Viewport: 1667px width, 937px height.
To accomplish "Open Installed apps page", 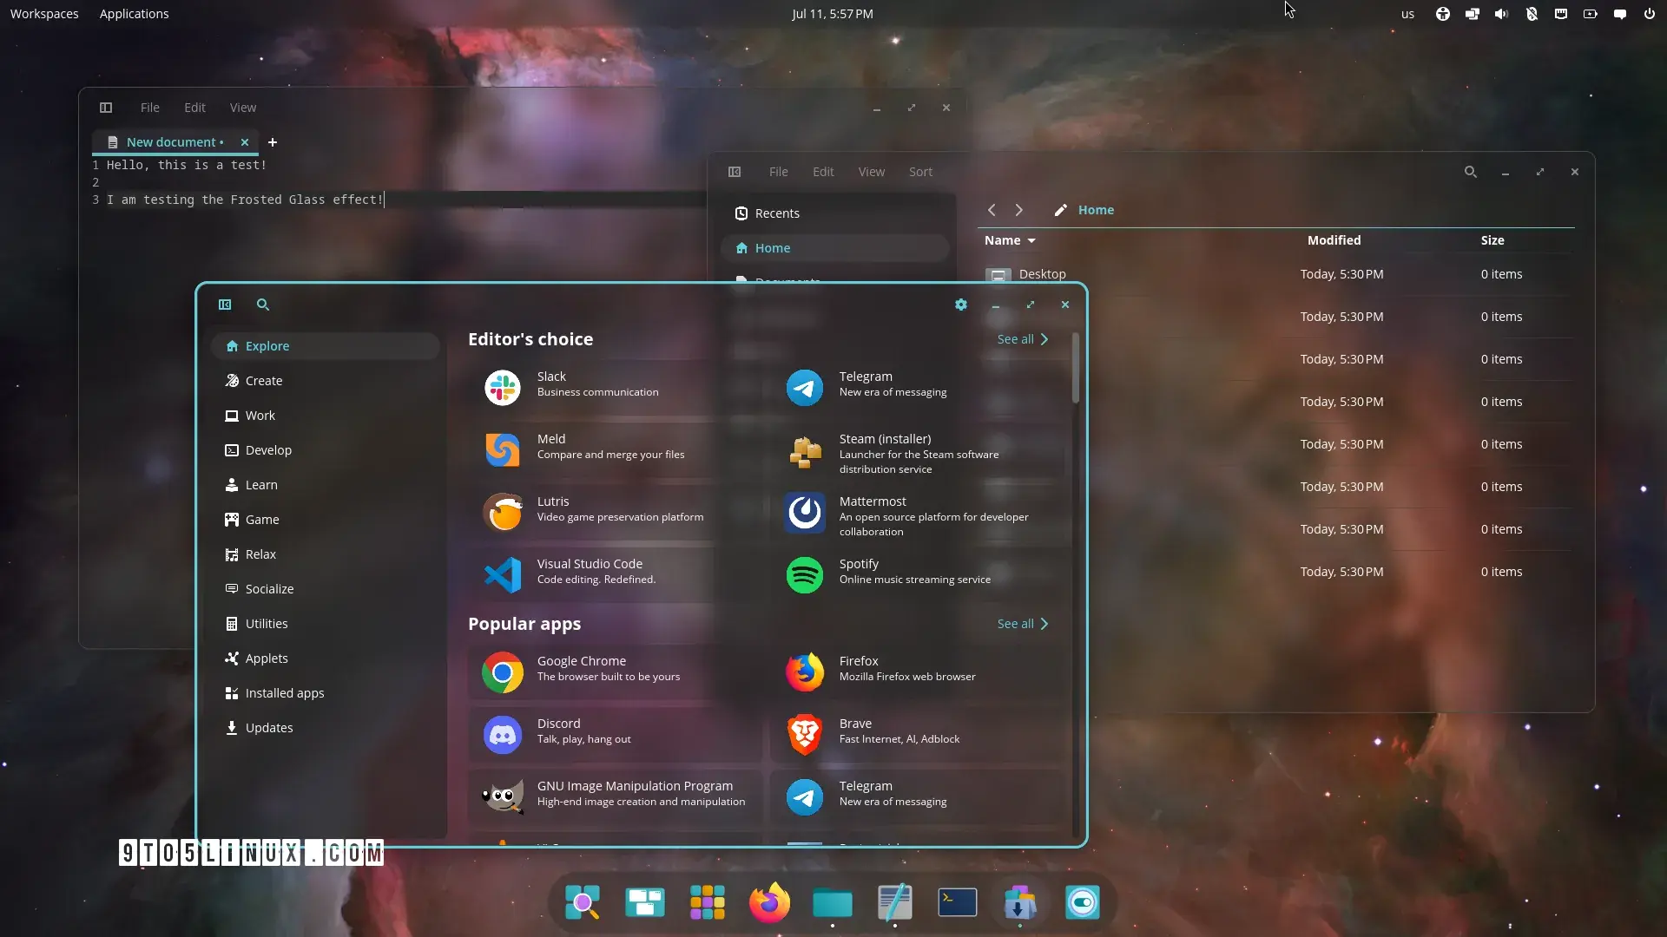I will [x=325, y=693].
